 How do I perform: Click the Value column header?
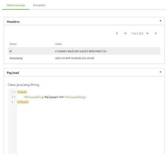point(58,44)
